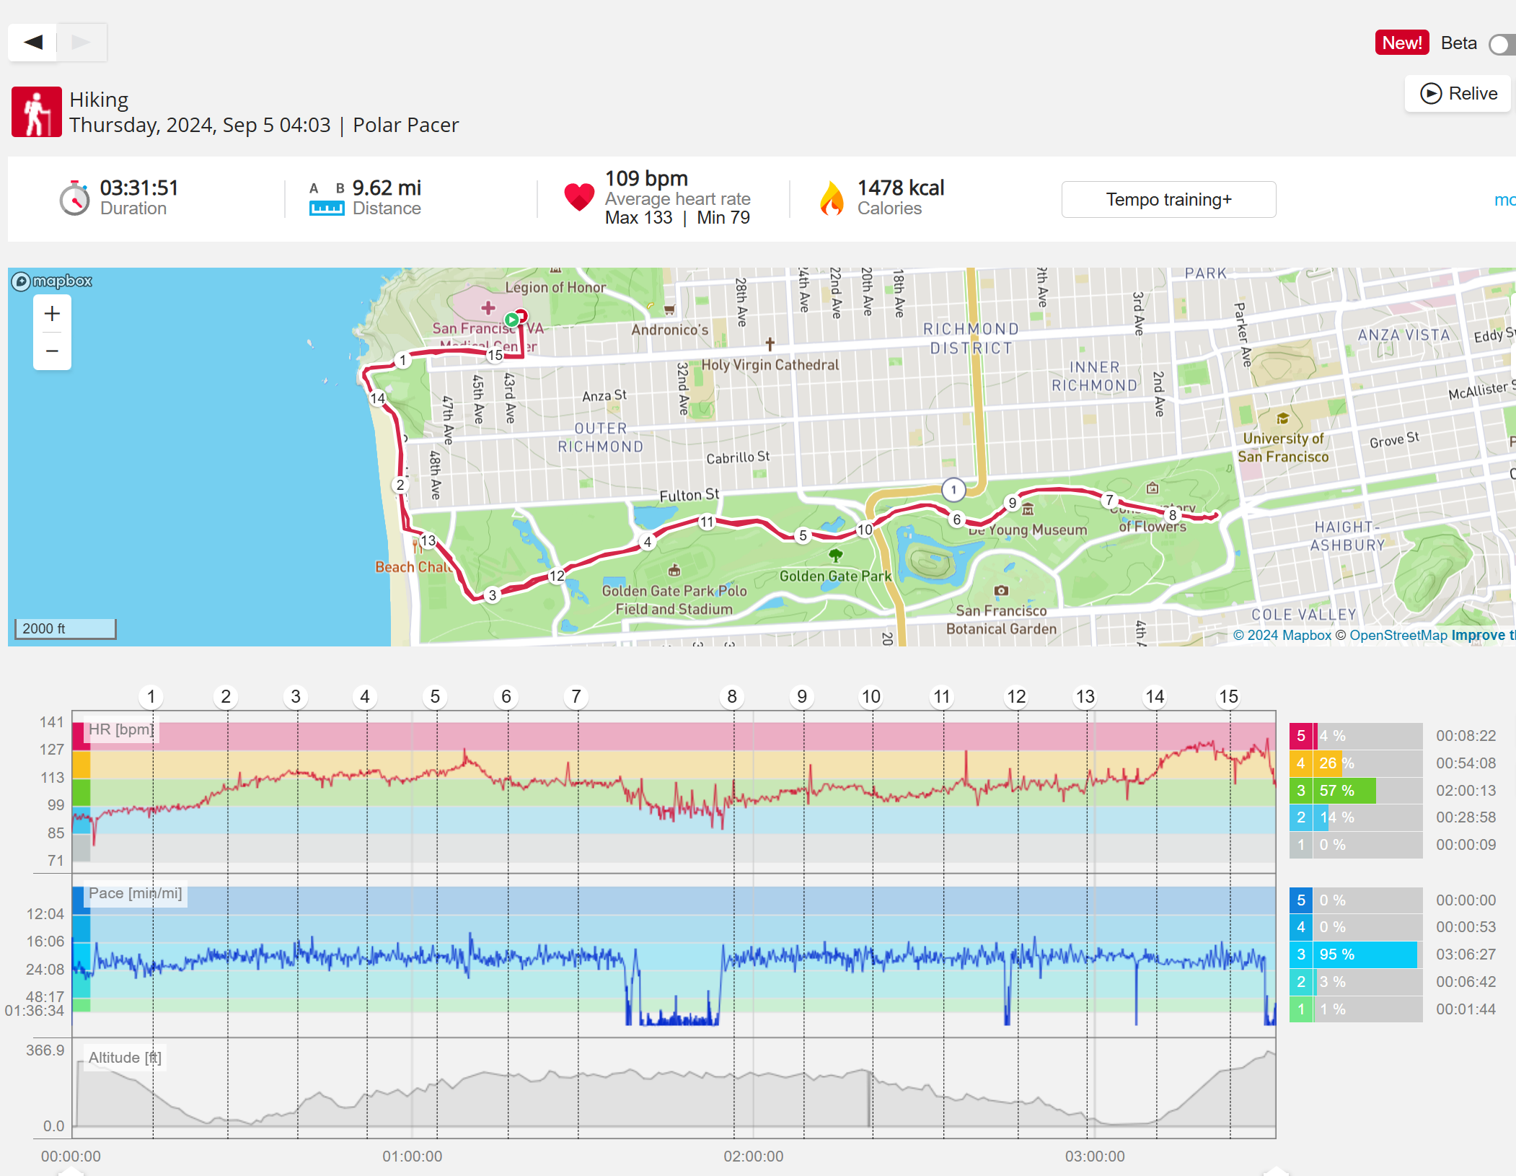The image size is (1516, 1176).
Task: Click the green route start marker
Action: click(x=511, y=320)
